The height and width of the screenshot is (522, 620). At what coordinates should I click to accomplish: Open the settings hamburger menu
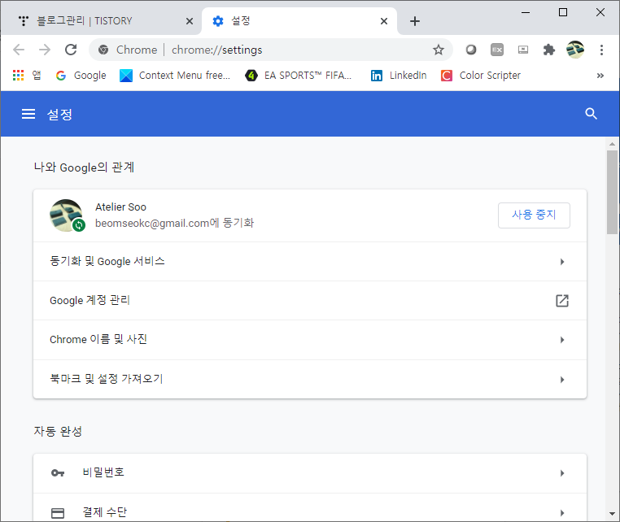tap(28, 114)
